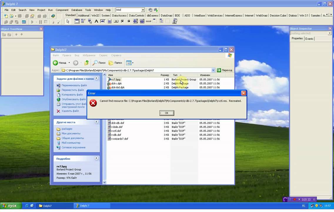Pick the MainMenu component icon
The height and width of the screenshot is (212, 334).
83,21
